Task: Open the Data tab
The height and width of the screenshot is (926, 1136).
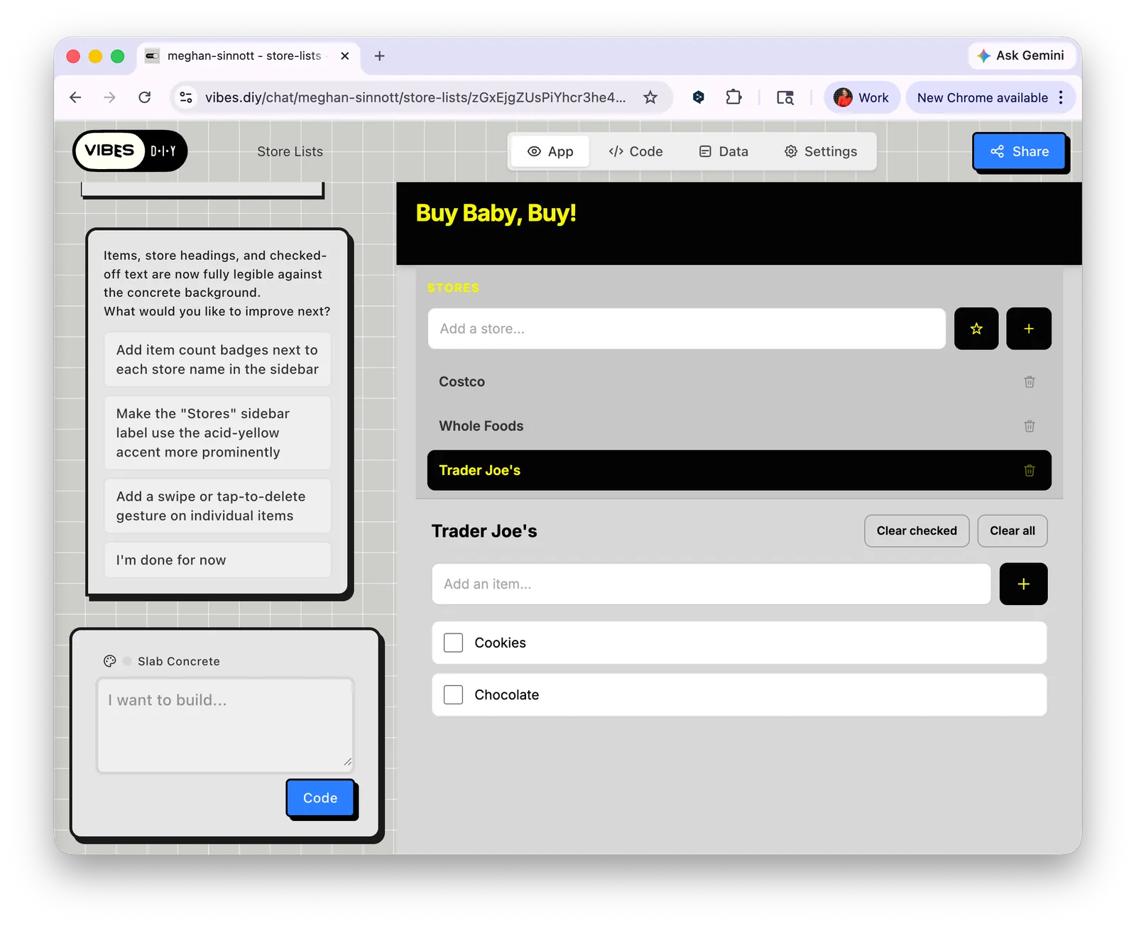Action: tap(724, 151)
